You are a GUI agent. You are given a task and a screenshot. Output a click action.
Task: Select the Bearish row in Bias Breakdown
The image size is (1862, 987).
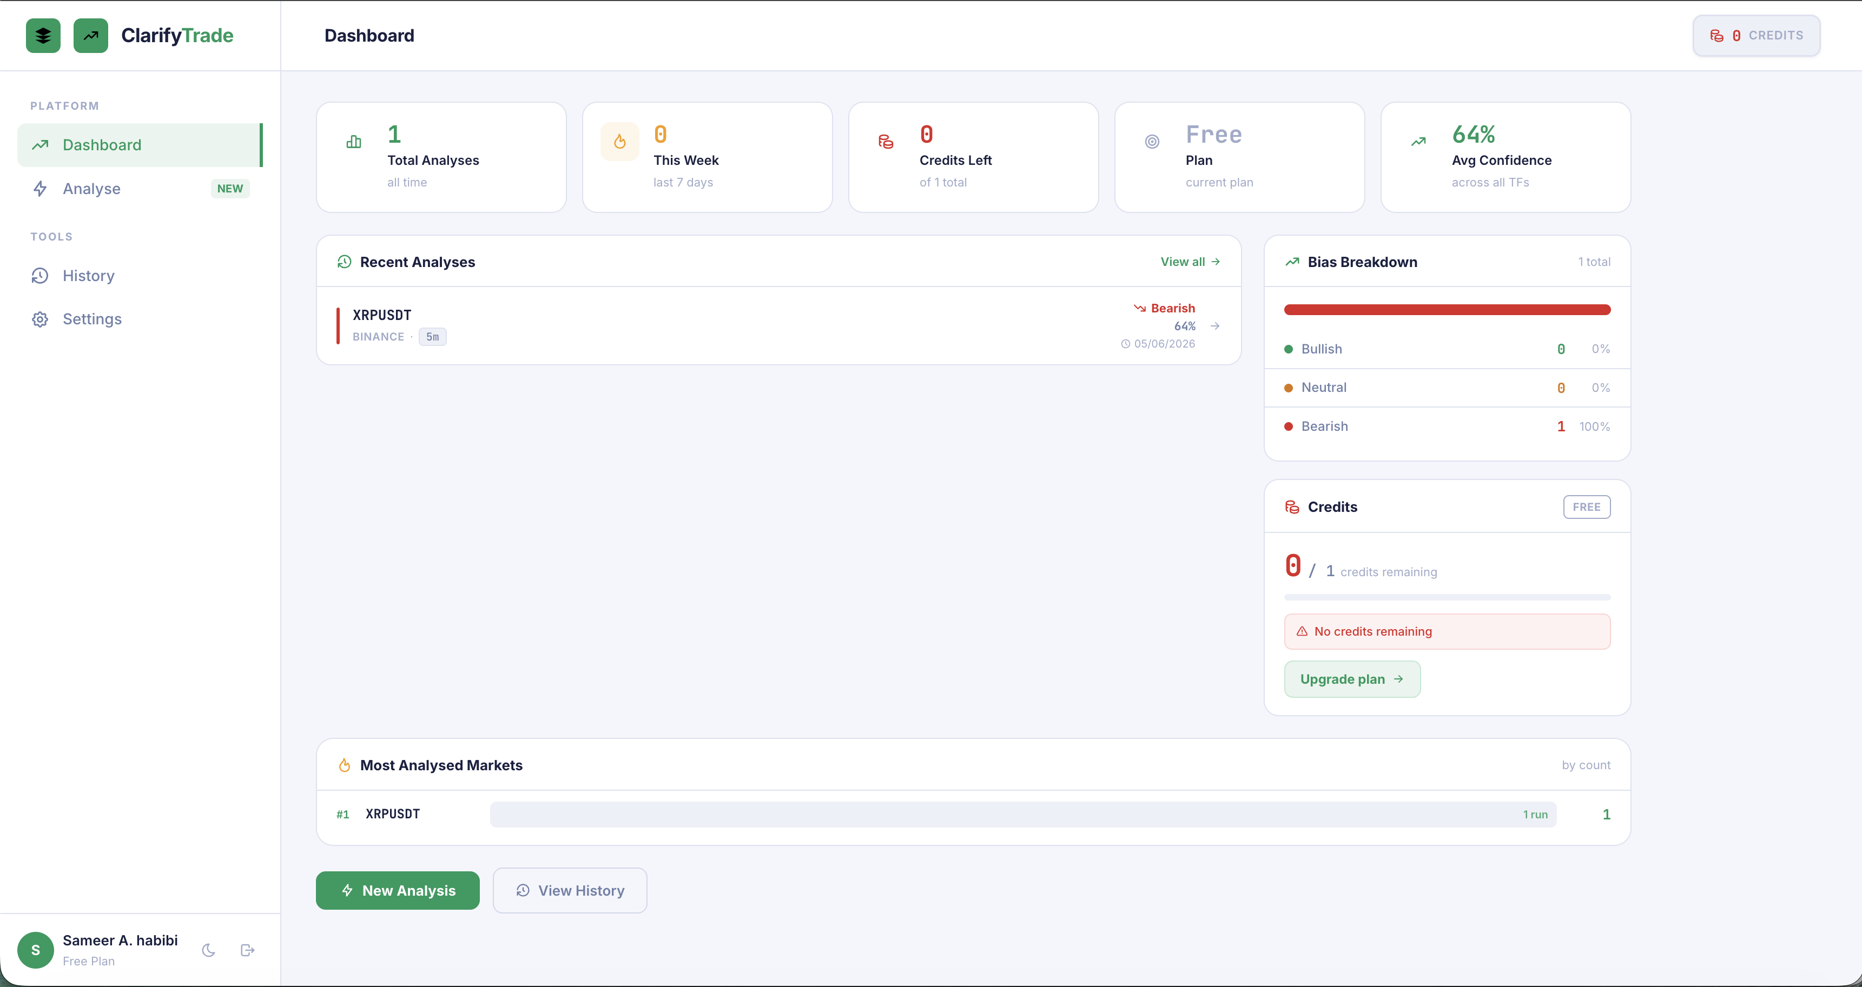pyautogui.click(x=1447, y=426)
